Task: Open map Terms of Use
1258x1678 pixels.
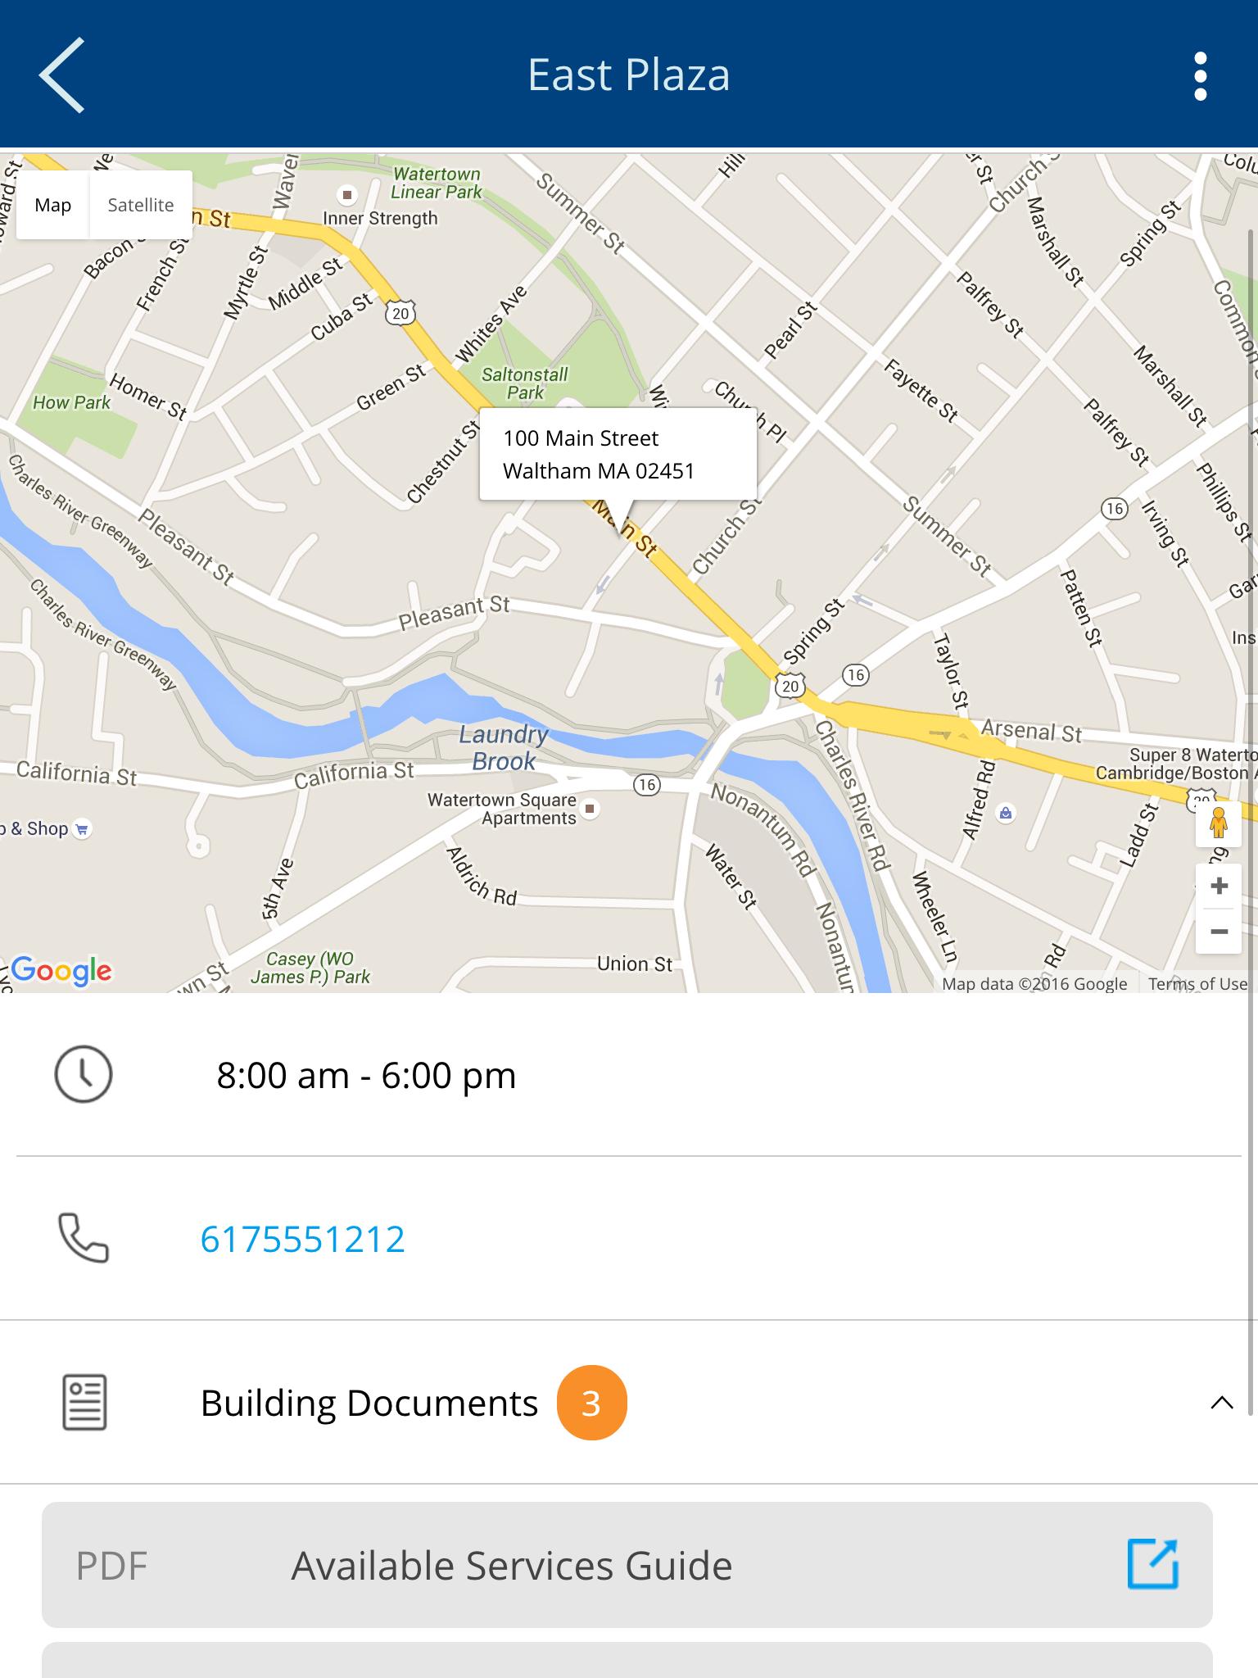Action: [1197, 984]
